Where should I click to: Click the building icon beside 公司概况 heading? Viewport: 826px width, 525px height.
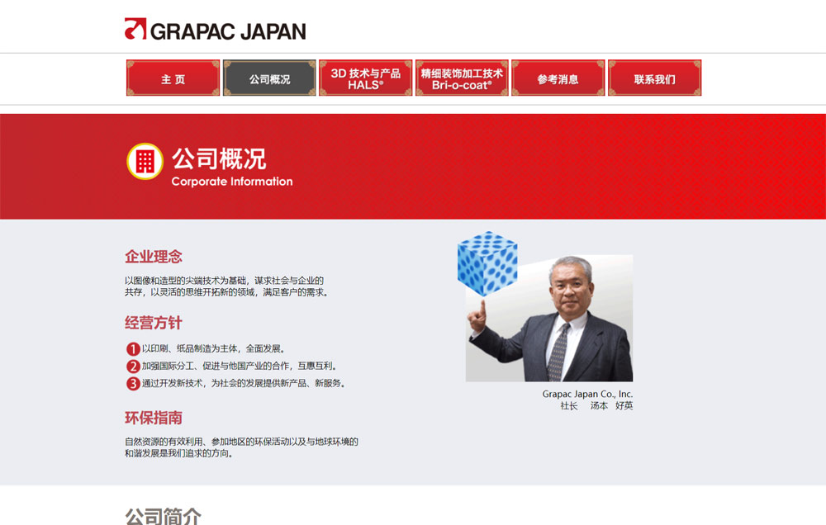tap(145, 161)
